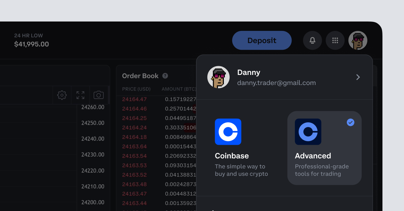Expand Danny's account details chevron
Image resolution: width=404 pixels, height=211 pixels.
click(358, 77)
